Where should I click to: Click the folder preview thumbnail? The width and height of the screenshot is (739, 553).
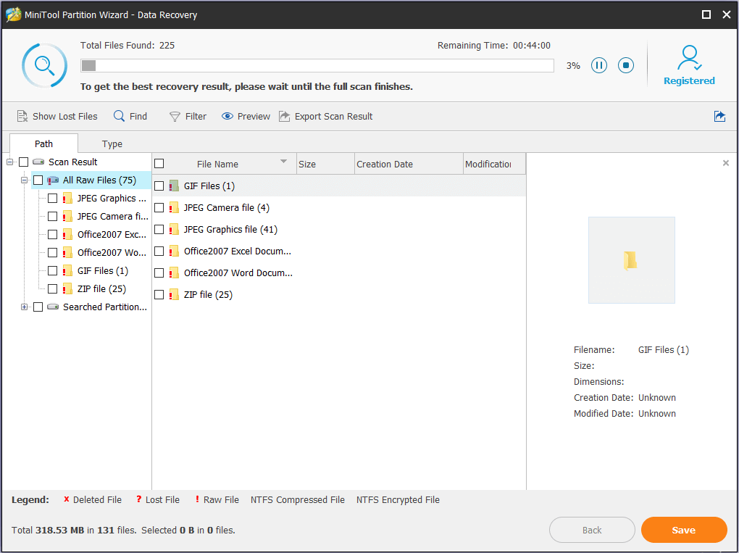pos(632,260)
